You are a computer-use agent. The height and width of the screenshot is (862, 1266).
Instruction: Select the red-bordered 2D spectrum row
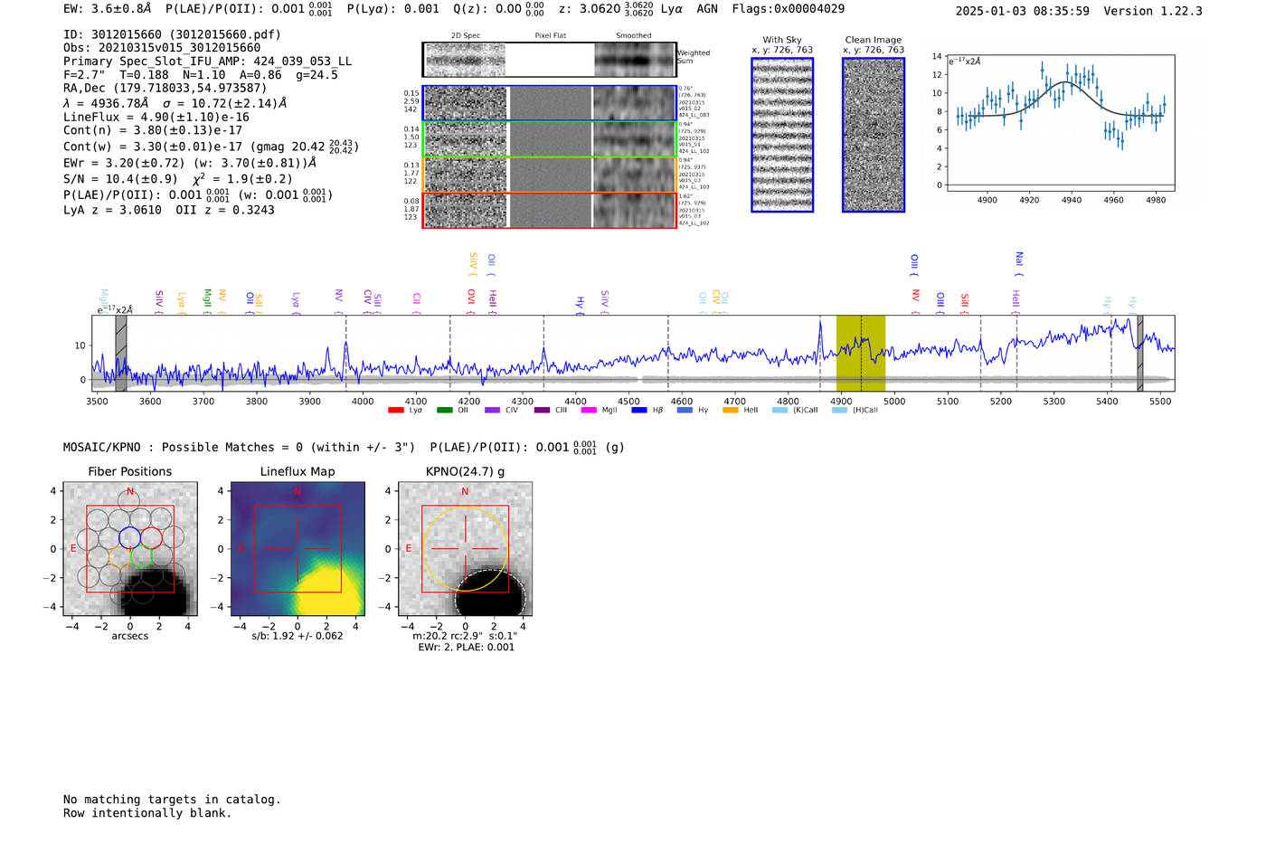click(549, 210)
